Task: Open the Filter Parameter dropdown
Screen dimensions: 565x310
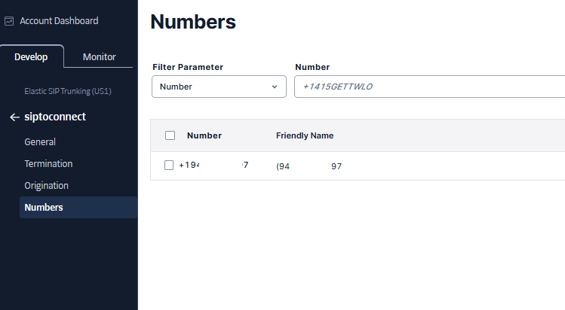Action: [x=219, y=87]
